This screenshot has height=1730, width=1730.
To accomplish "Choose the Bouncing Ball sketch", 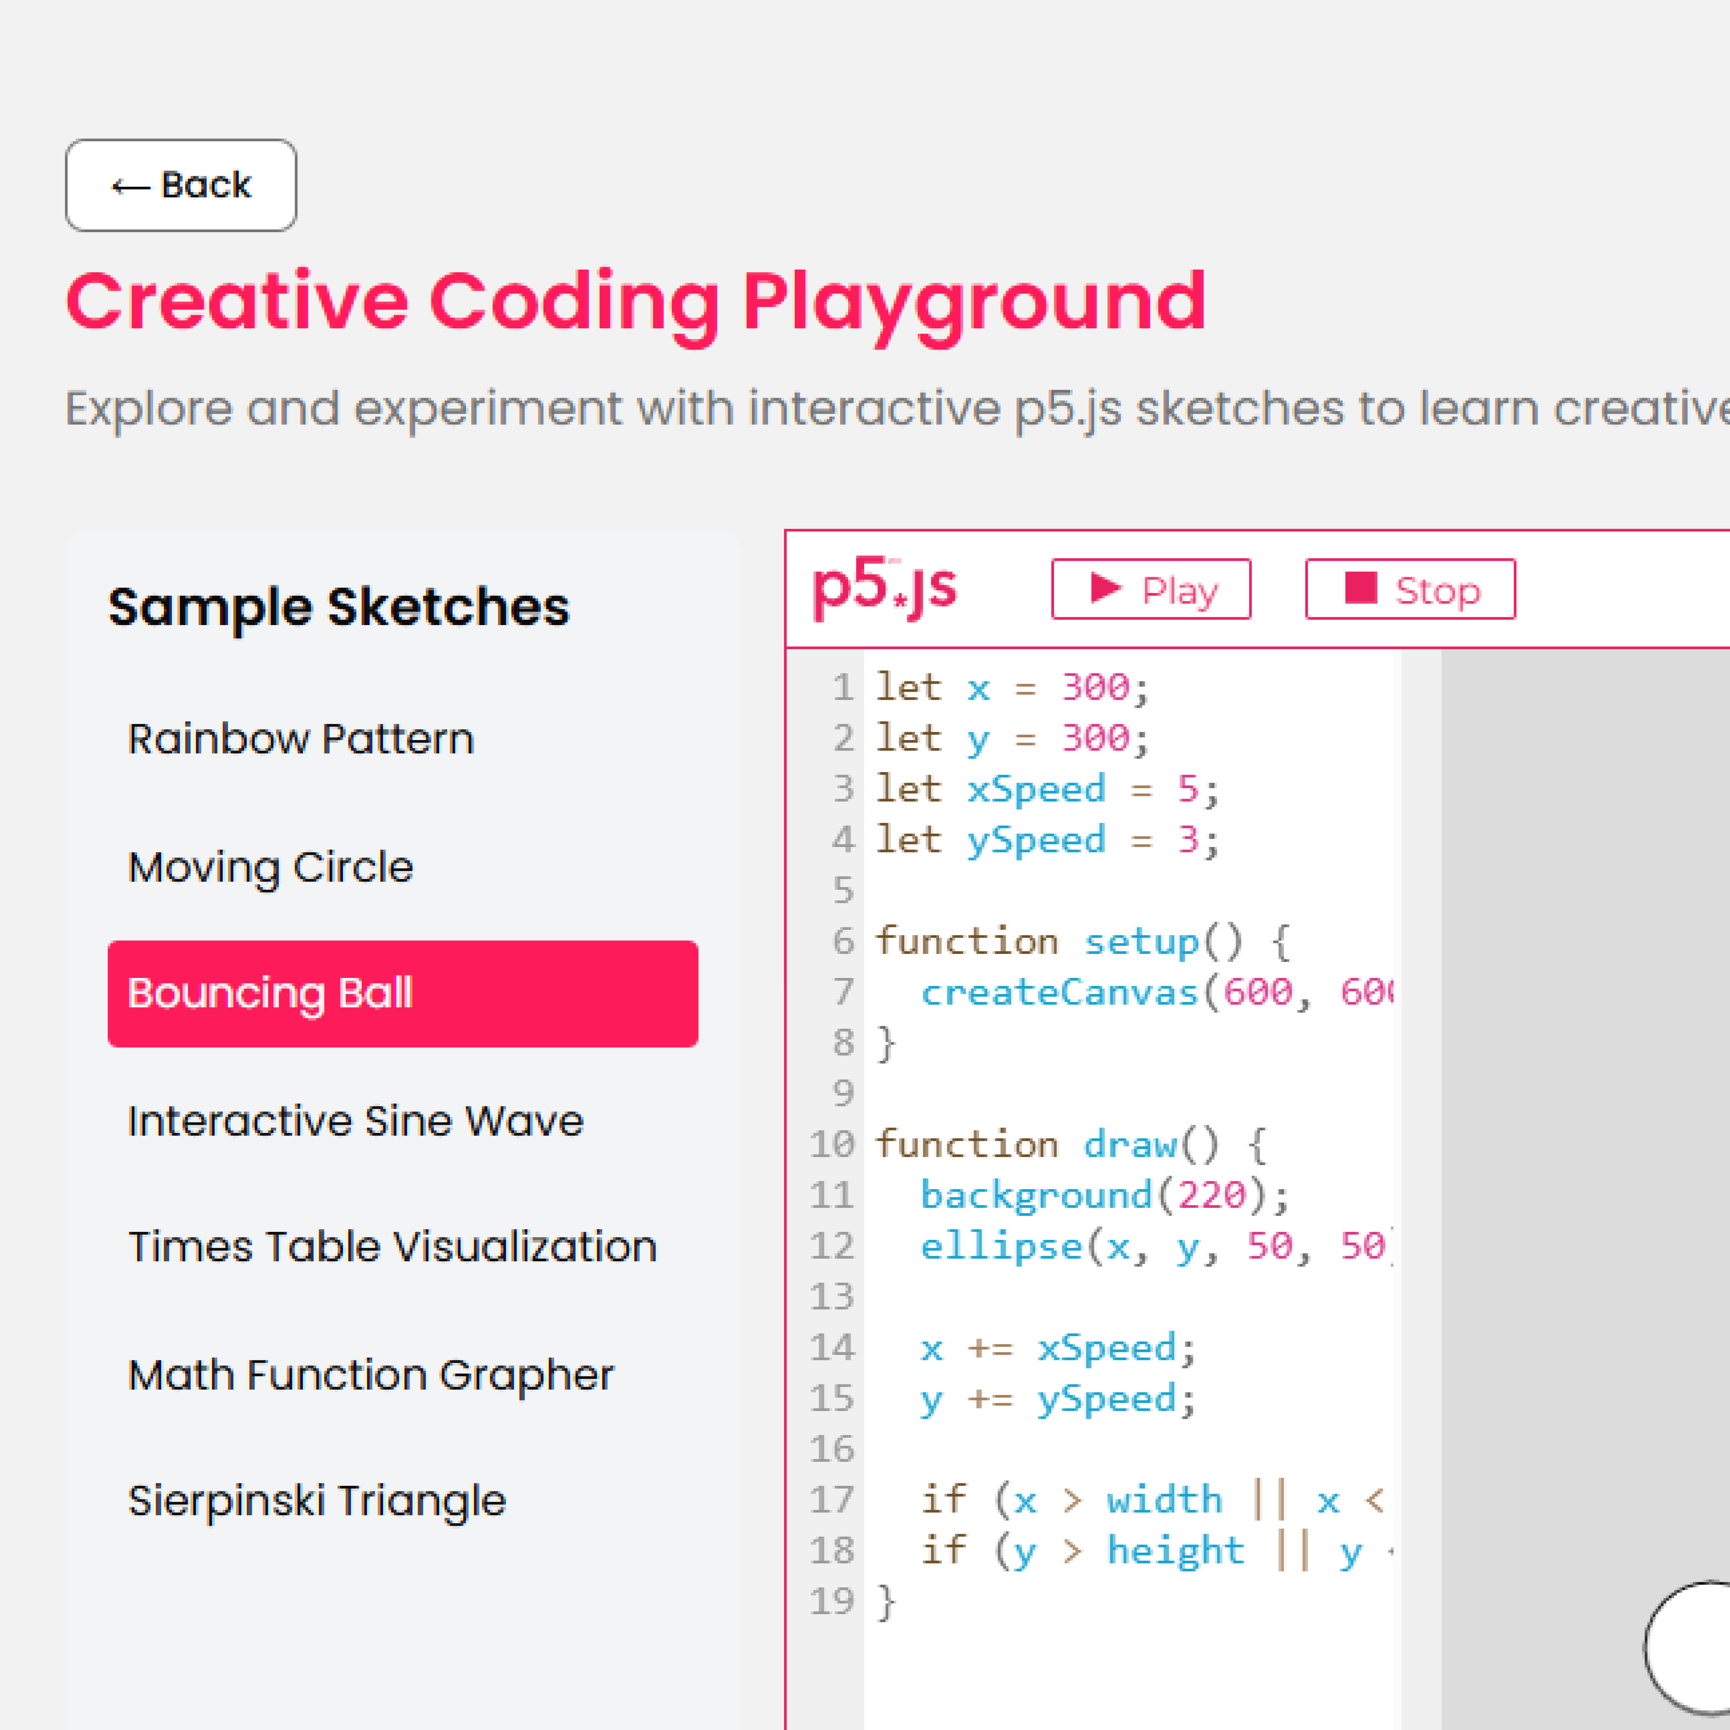I will (402, 993).
